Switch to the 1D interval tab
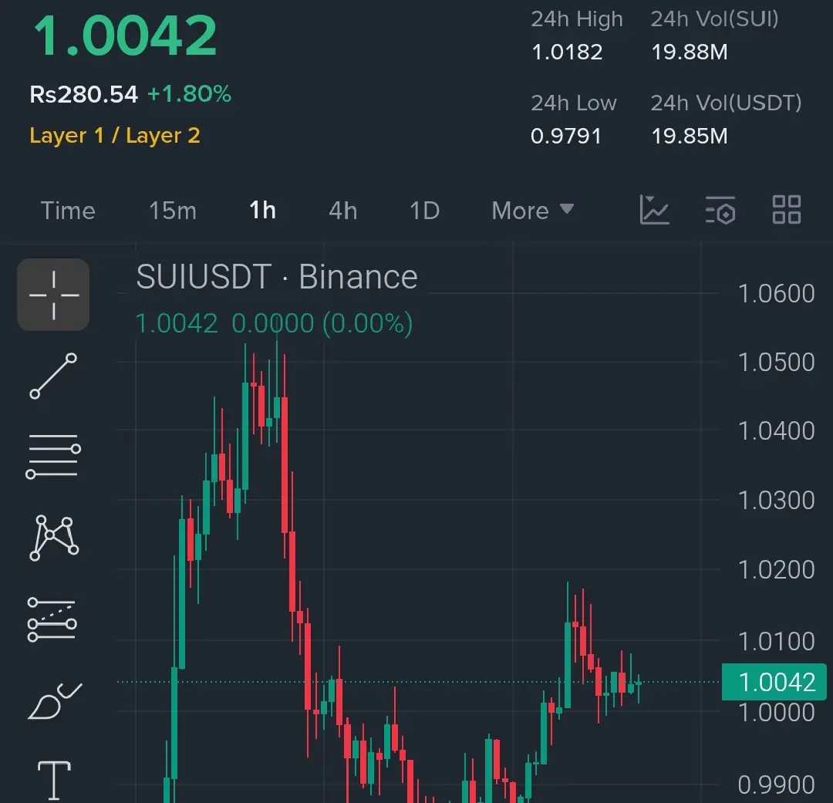 tap(424, 211)
